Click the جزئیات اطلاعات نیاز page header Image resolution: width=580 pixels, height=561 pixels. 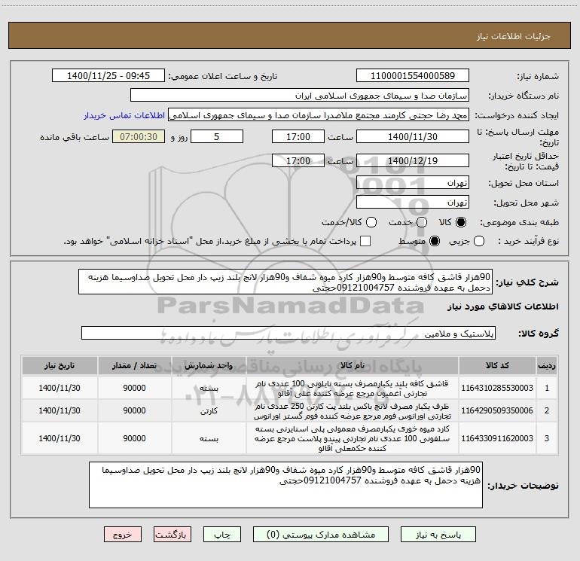point(514,36)
